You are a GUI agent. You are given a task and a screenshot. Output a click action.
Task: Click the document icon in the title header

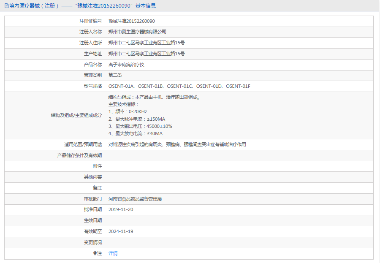pos(6,6)
